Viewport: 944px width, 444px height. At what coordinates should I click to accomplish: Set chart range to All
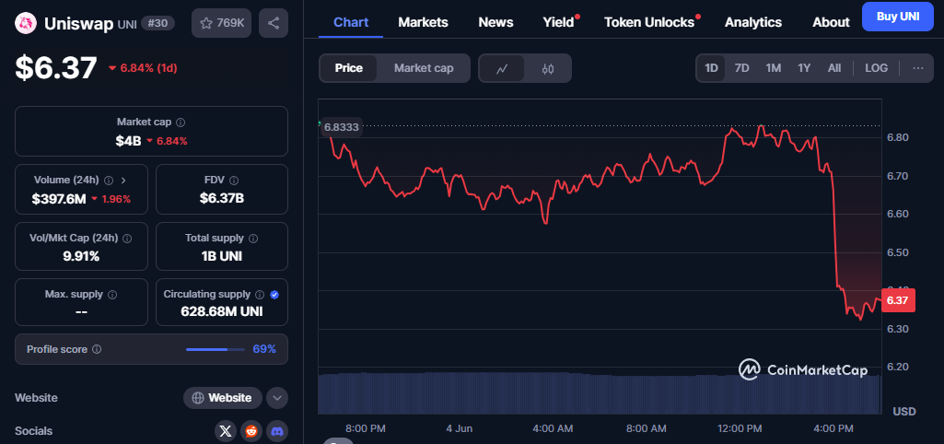click(833, 68)
